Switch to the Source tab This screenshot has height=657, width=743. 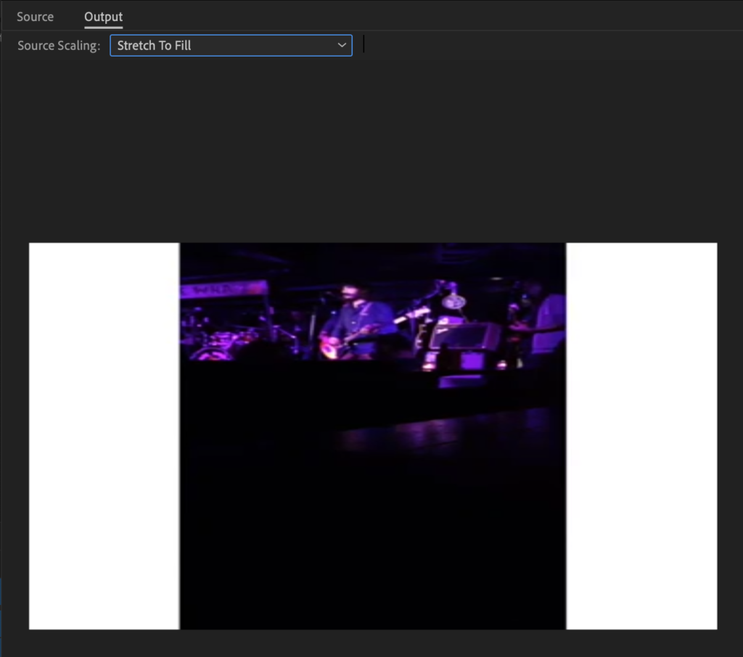point(35,17)
